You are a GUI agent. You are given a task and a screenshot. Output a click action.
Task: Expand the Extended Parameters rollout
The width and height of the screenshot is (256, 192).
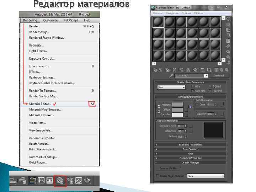pos(191,145)
